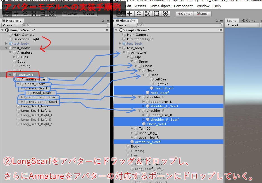Select the Scale tool in left window
This screenshot has width=262, height=183.
[34, 13]
